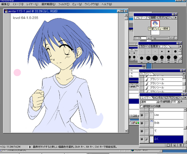
Task: Pick the 30-pixel soft brush preset
Action: click(162, 58)
